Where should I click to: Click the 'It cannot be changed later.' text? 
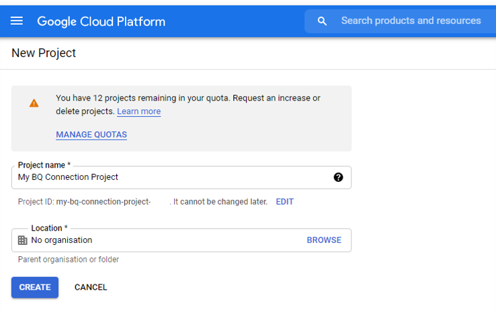[x=220, y=201]
